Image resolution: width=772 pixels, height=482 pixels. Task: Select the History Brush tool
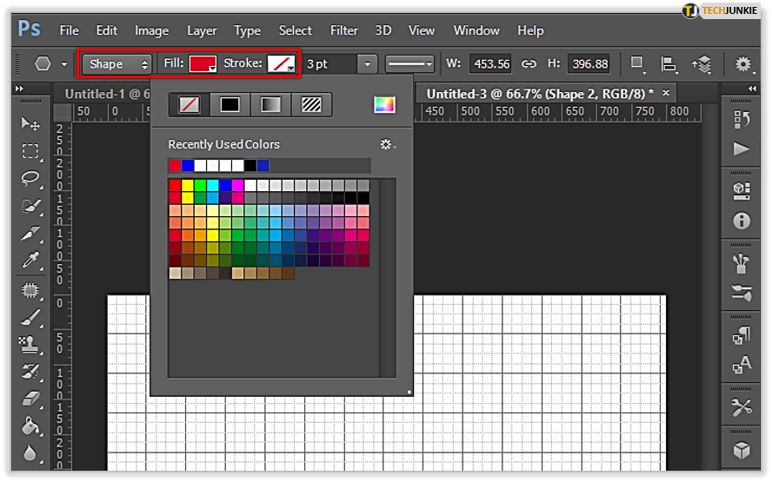click(30, 372)
